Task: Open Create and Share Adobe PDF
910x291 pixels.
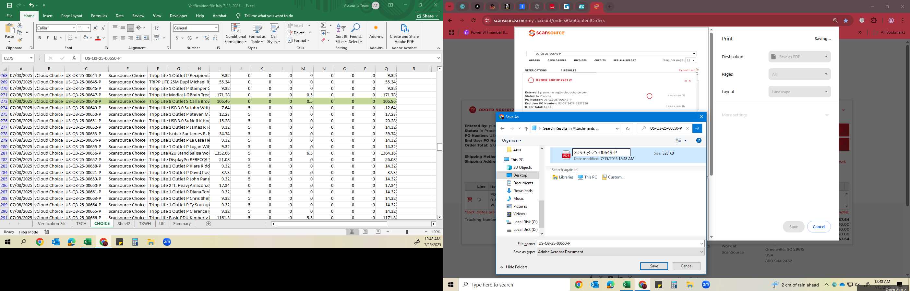Action: [x=404, y=34]
